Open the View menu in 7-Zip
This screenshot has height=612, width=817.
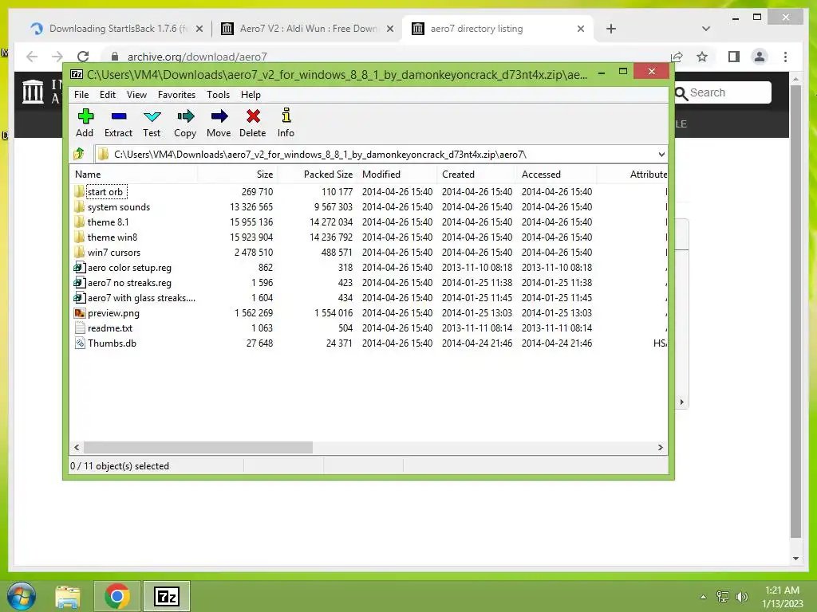coord(136,95)
